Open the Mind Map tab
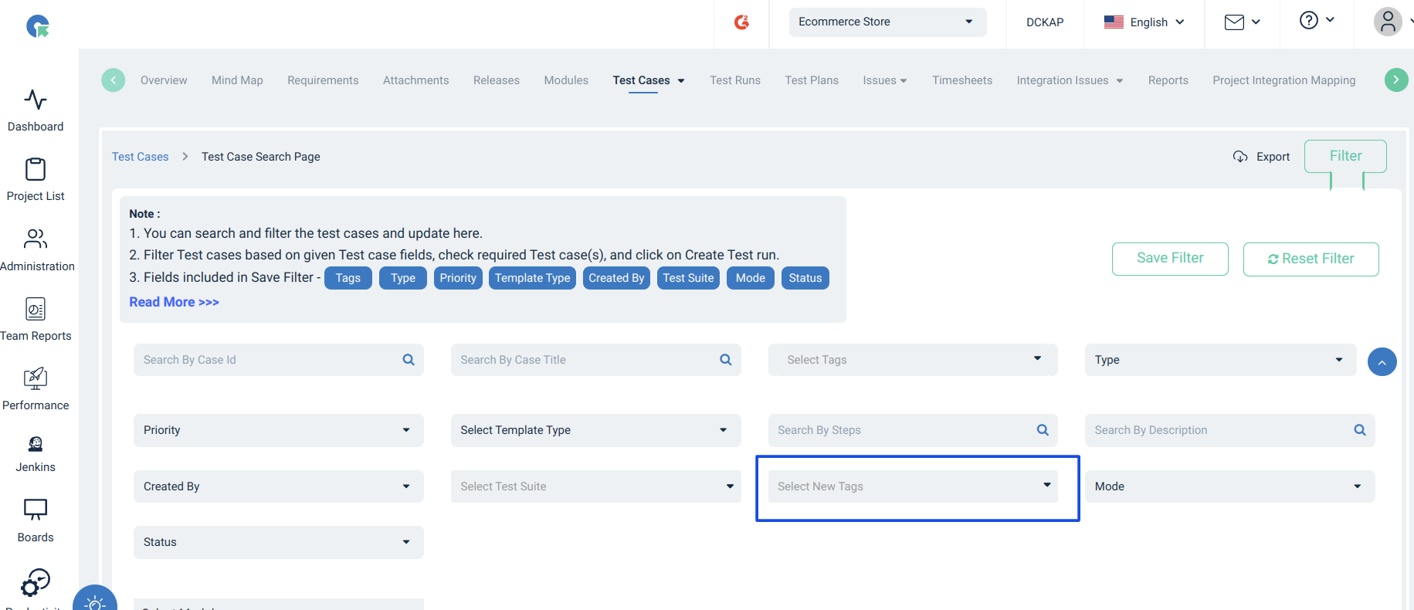The image size is (1414, 610). 237,80
